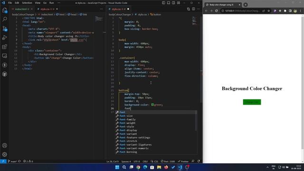Click the green Change Color button in browser
The width and height of the screenshot is (304, 171).
click(x=252, y=102)
